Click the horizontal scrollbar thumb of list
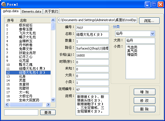Image resolution: width=165 pixels, height=121 pixels. point(26,104)
